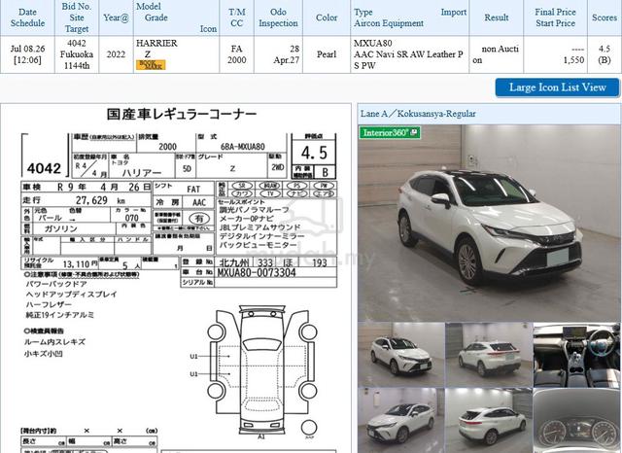Click the 'FA 2000' transmission cell
Image resolution: width=622 pixels, height=453 pixels.
[x=236, y=54]
